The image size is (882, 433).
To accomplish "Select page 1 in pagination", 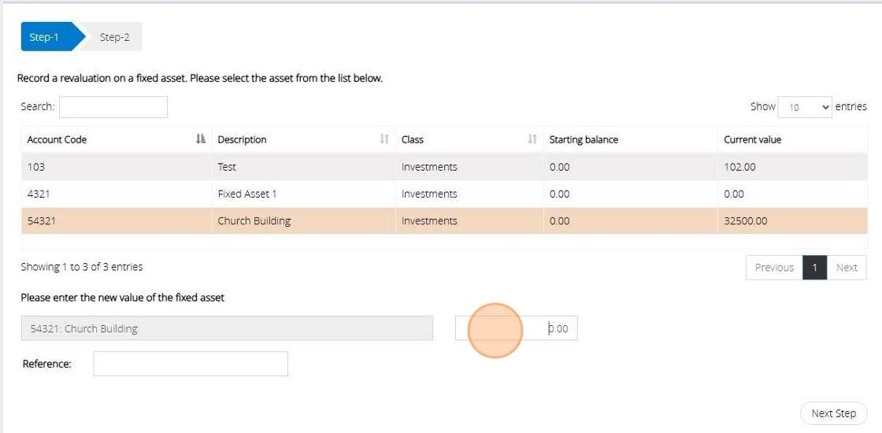I will pos(814,268).
